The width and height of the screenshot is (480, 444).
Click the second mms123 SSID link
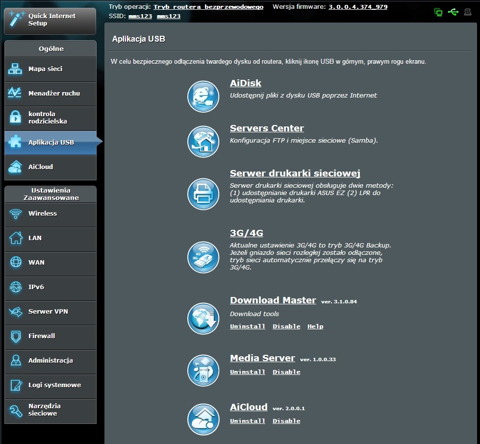tap(169, 16)
